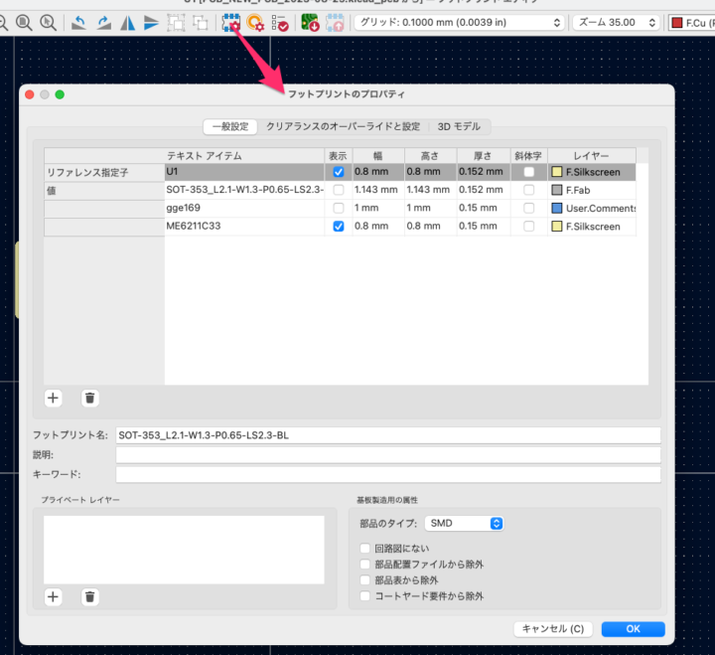This screenshot has width=715, height=655.
Task: Click mirror horizontally toolbar icon
Action: point(127,22)
